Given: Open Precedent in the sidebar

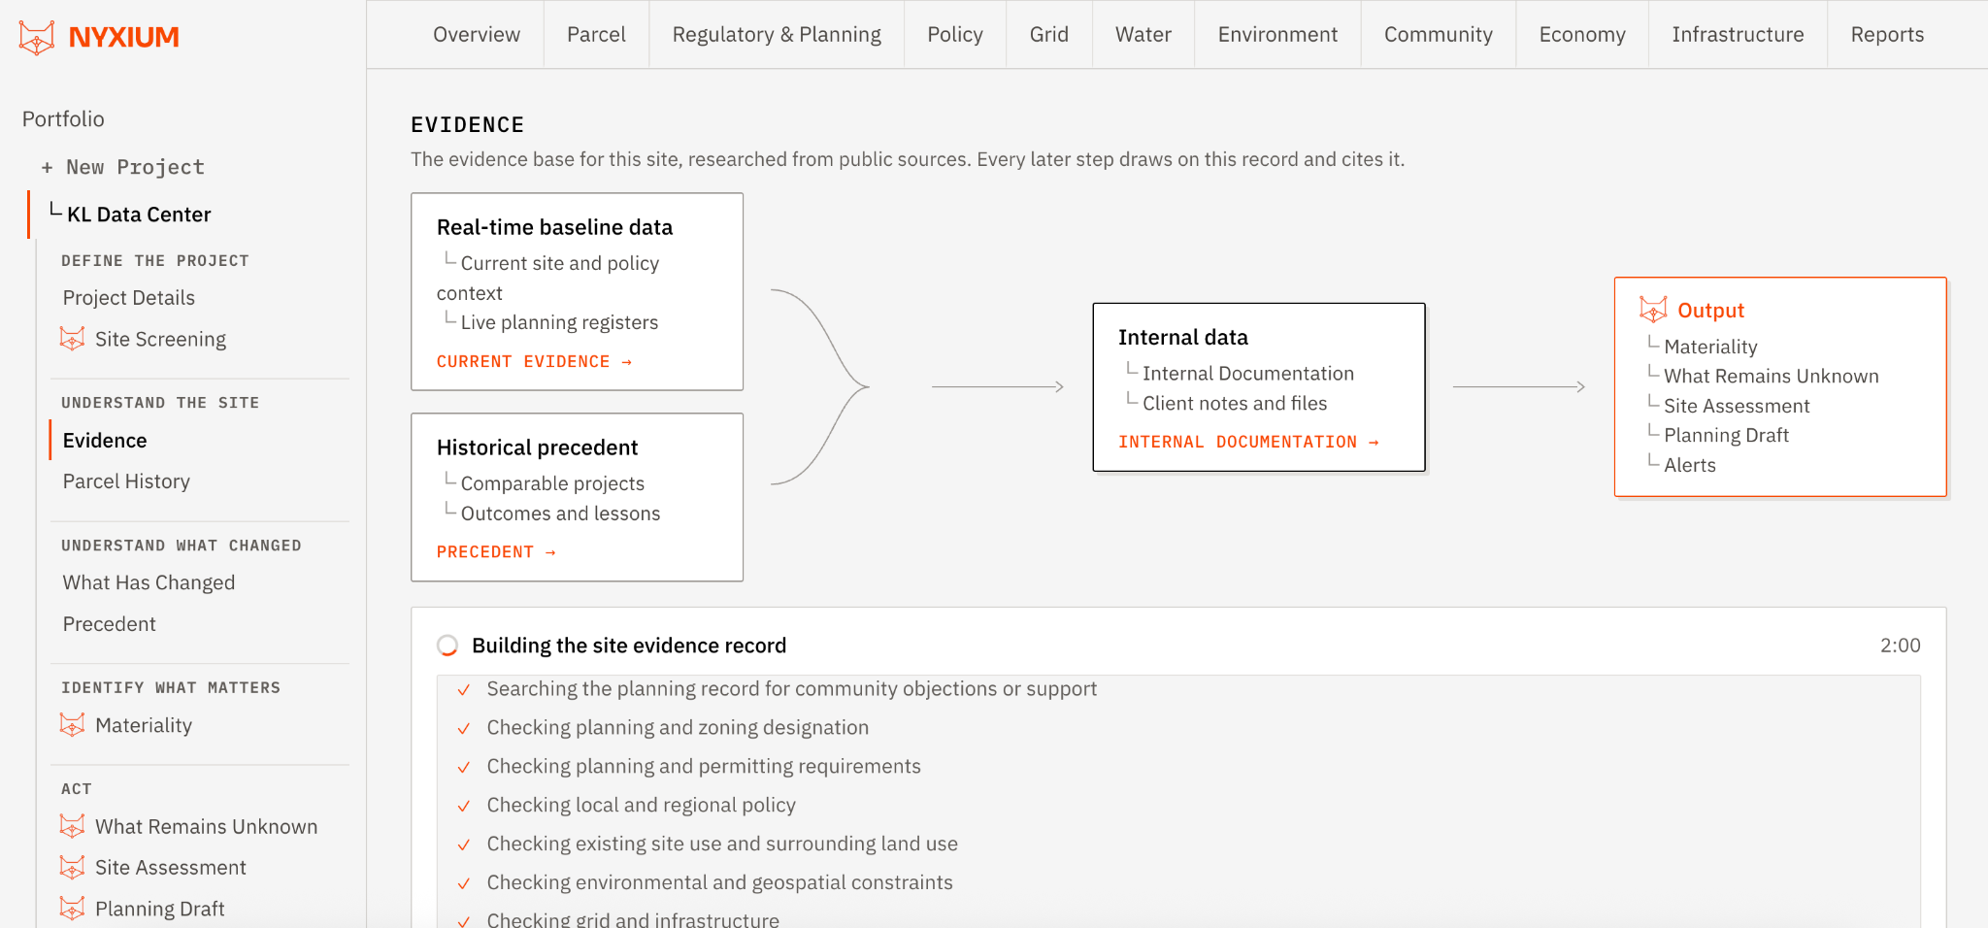Looking at the screenshot, I should coord(109,624).
